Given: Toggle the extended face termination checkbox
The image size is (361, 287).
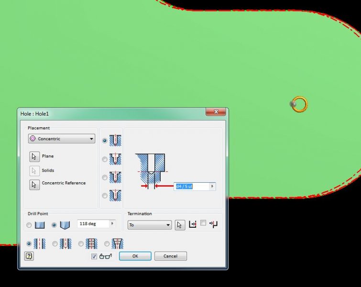Looking at the screenshot, I should tap(203, 223).
